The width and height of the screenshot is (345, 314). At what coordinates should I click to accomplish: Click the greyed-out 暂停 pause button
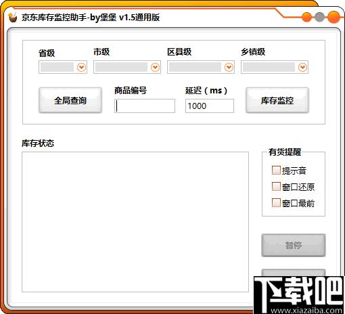294,245
